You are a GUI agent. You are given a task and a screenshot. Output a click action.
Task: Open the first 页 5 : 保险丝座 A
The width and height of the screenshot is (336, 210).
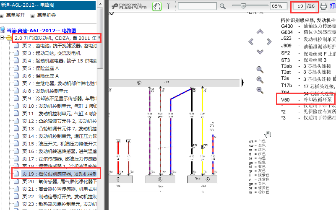[x=40, y=68]
